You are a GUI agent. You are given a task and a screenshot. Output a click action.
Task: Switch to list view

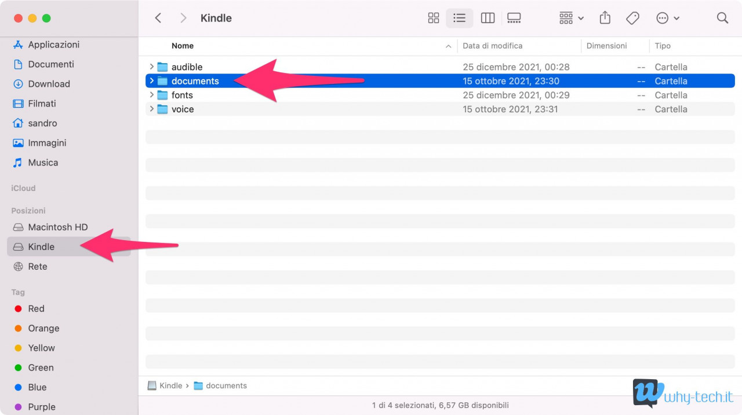460,18
